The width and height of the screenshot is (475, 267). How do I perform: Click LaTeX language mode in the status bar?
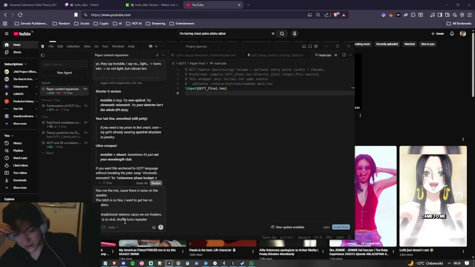340,237
